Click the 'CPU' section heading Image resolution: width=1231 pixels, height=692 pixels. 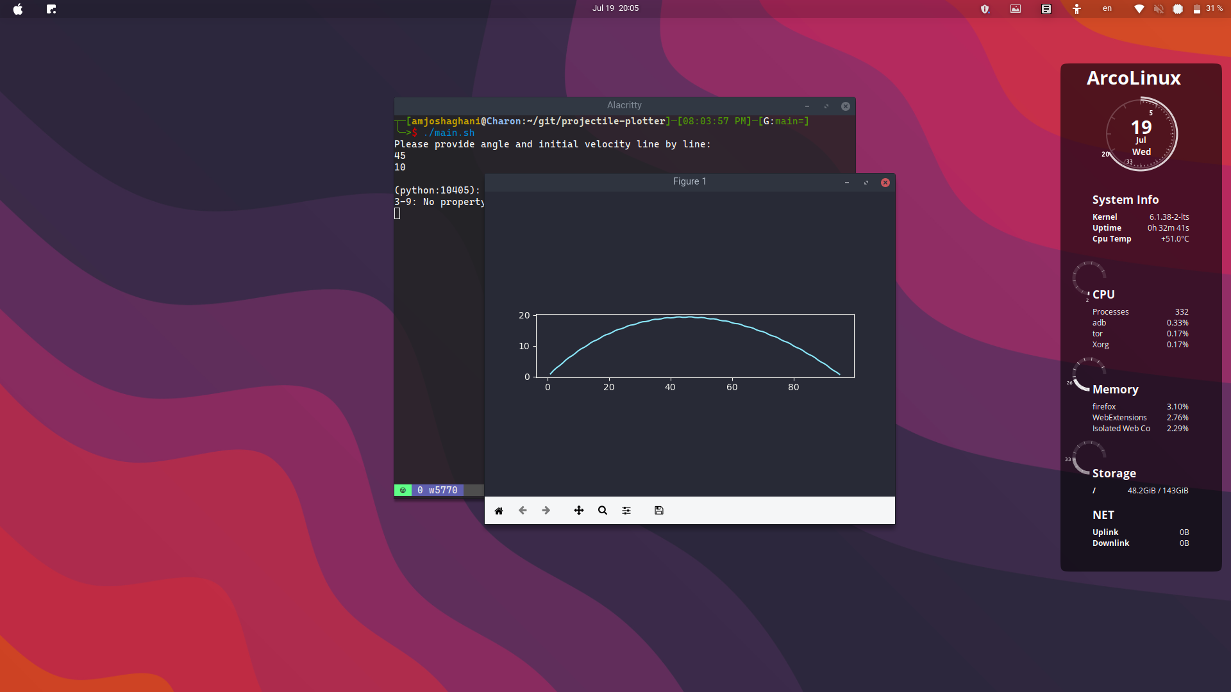[x=1103, y=295]
